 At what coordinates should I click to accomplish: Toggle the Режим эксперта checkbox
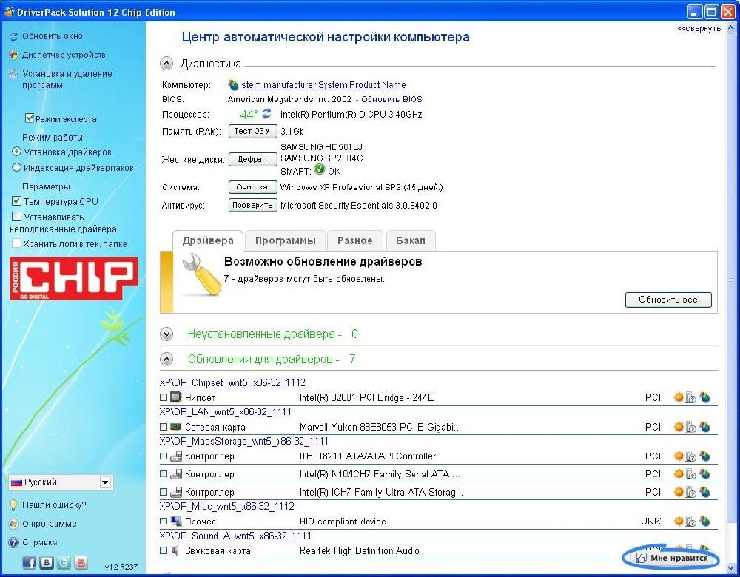[x=30, y=118]
